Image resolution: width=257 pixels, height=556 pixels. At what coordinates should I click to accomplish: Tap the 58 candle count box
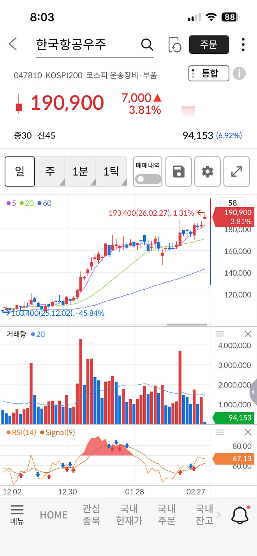232,202
